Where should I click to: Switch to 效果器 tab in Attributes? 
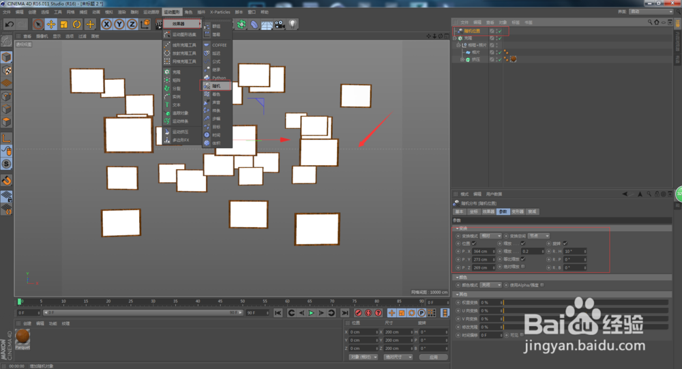488,211
